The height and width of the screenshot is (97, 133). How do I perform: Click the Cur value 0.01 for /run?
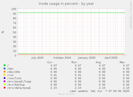54,75
